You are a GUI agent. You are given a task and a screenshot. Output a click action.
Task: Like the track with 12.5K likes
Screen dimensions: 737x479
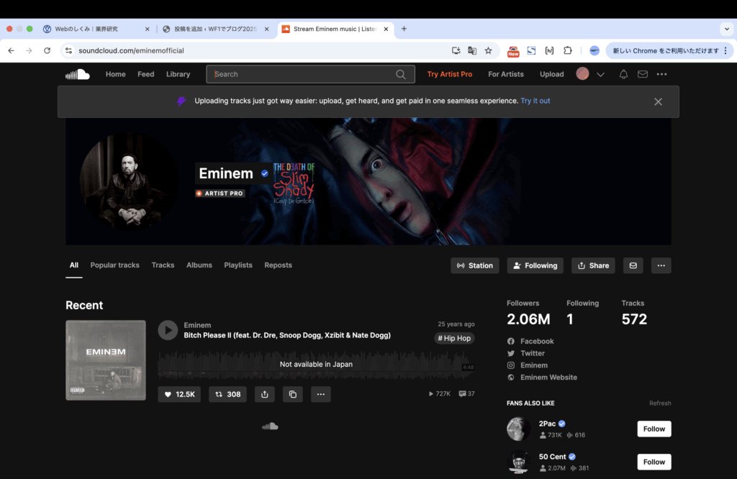[x=179, y=394]
